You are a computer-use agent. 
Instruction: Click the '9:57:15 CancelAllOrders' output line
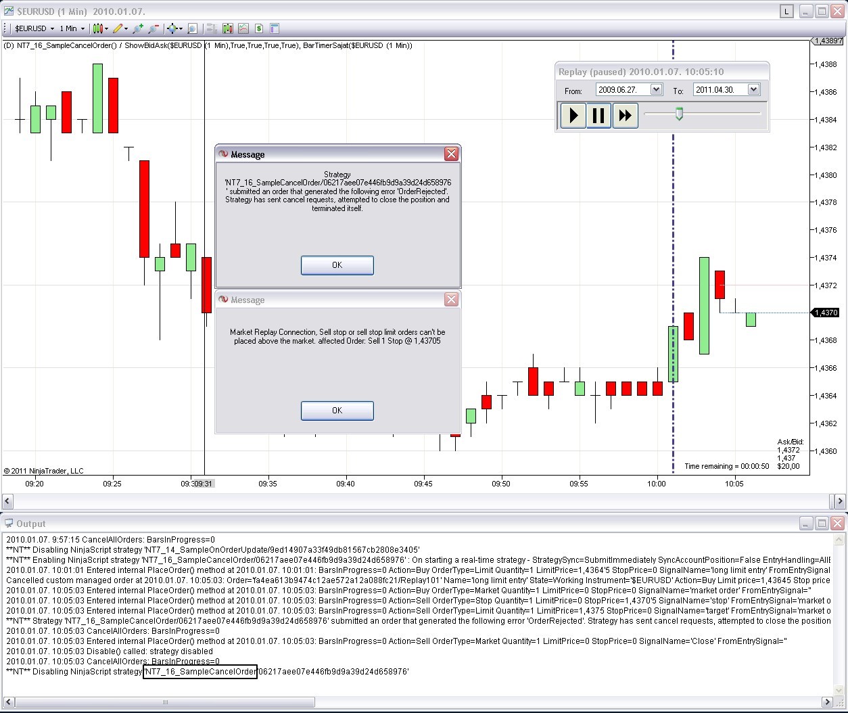click(110, 540)
